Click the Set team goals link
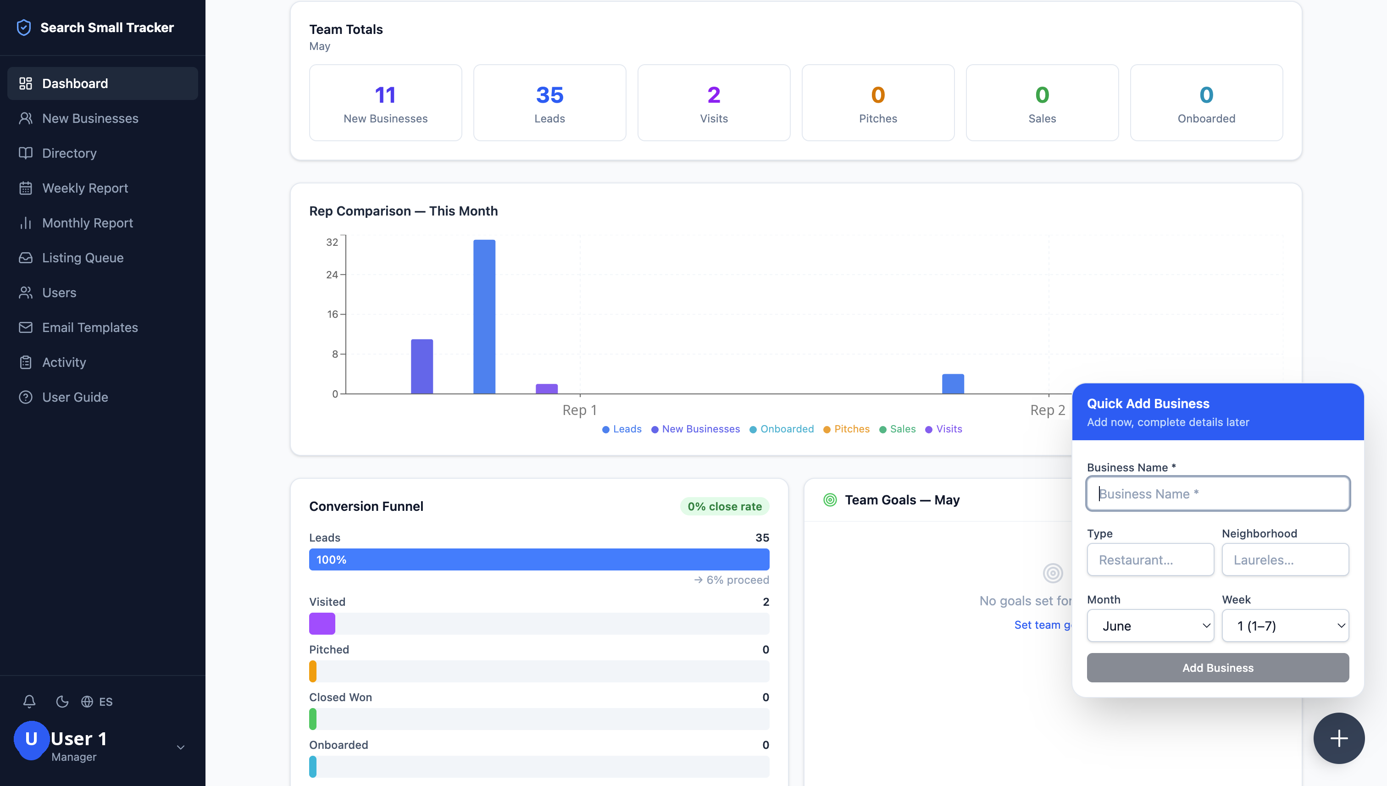1387x786 pixels. click(1043, 625)
